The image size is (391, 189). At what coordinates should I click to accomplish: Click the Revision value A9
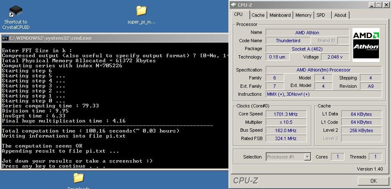(370, 86)
